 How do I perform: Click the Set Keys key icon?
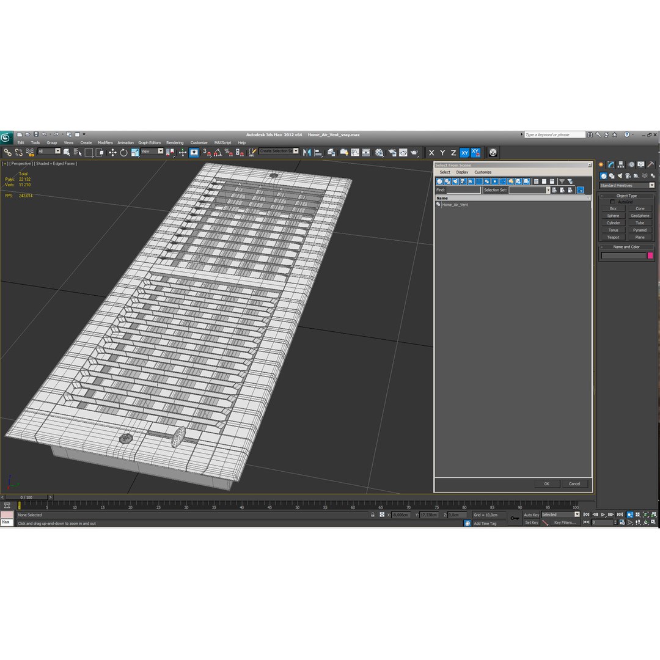click(515, 518)
